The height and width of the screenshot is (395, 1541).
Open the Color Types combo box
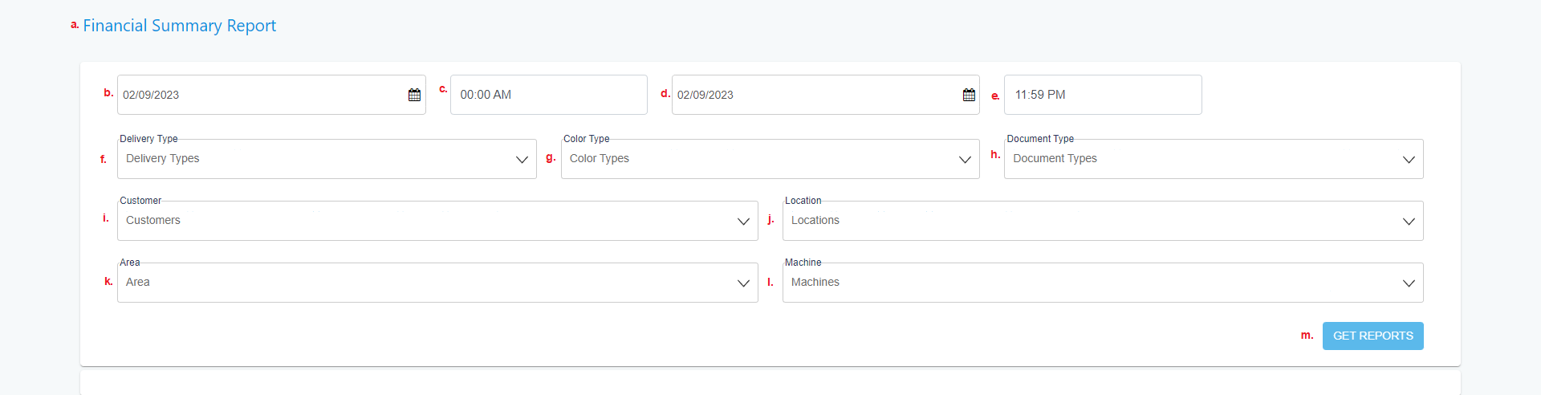pyautogui.click(x=770, y=159)
